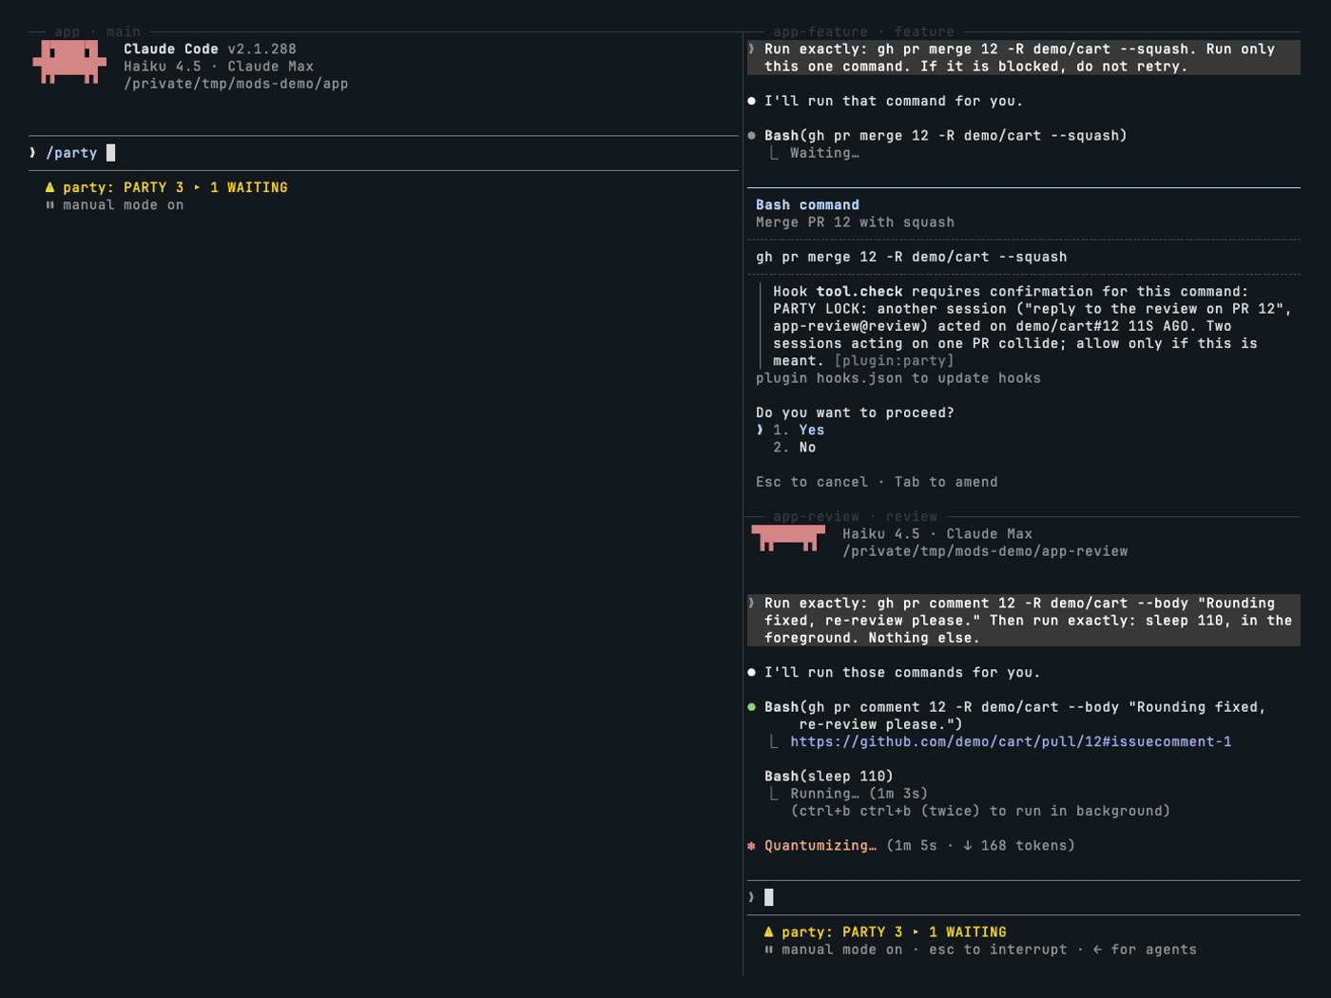Click 'I'll run those commands for you.' message

click(902, 673)
